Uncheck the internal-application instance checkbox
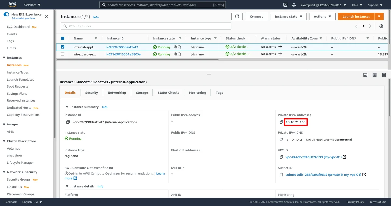 tap(63, 47)
